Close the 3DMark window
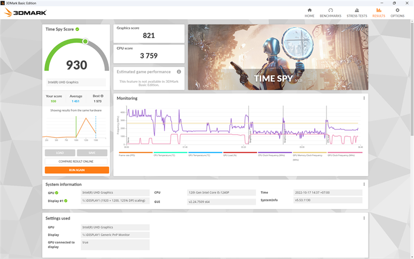This screenshot has width=414, height=259. tap(407, 3)
